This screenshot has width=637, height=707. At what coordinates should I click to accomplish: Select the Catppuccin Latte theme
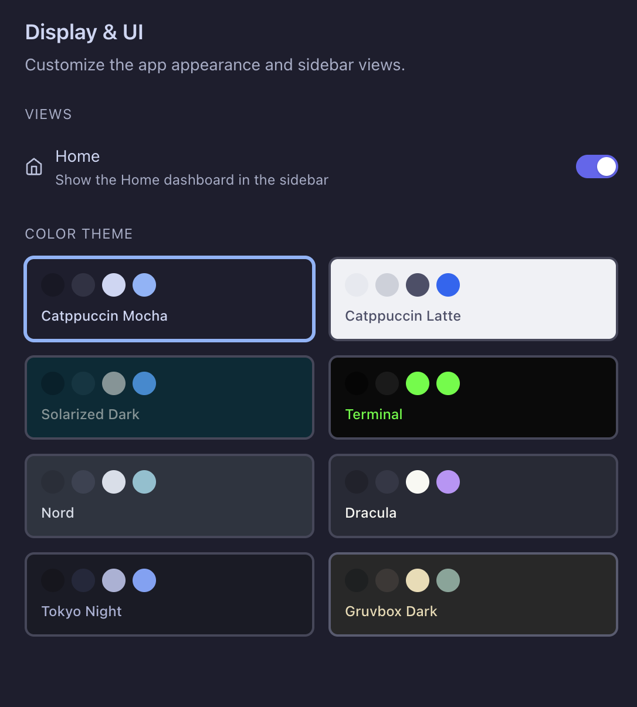[473, 299]
